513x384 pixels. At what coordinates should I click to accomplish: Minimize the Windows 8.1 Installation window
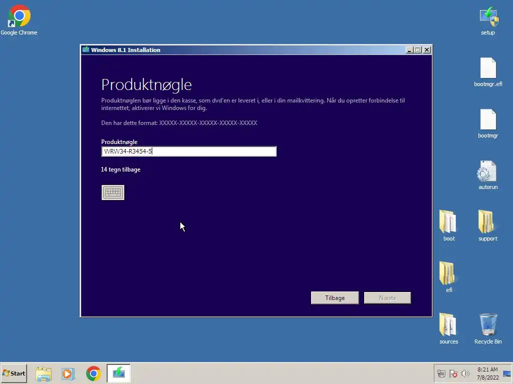[409, 50]
